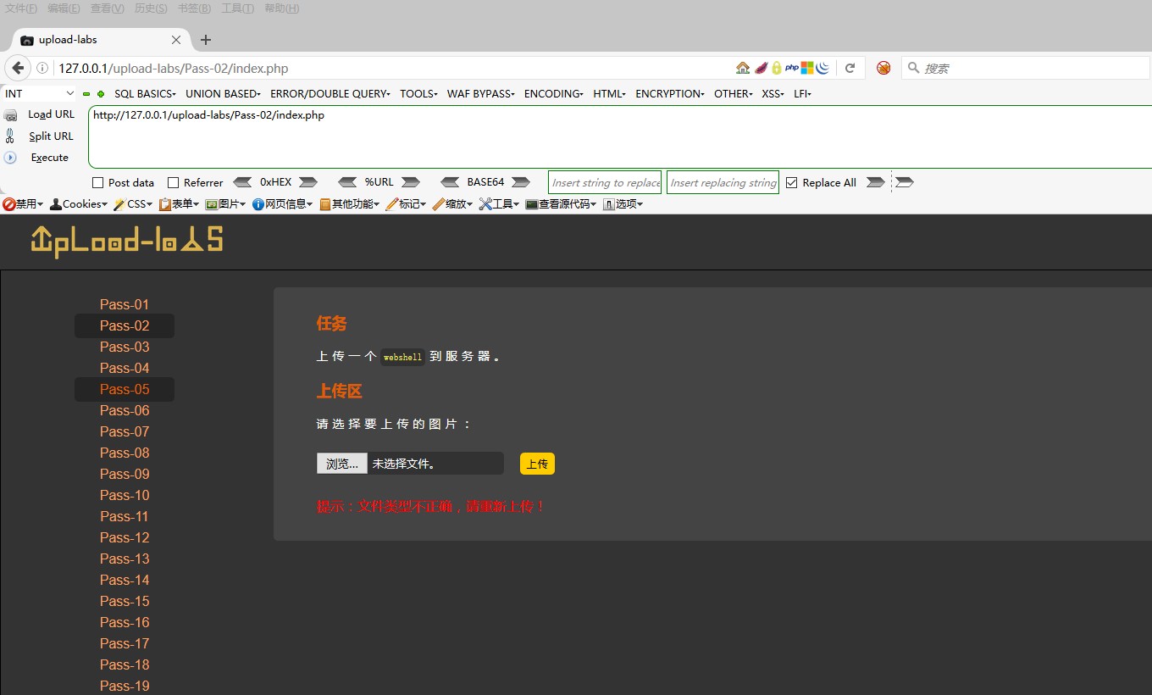Open the ENCODING dropdown in HackBar
Screen dimensions: 1152x695
tap(552, 93)
